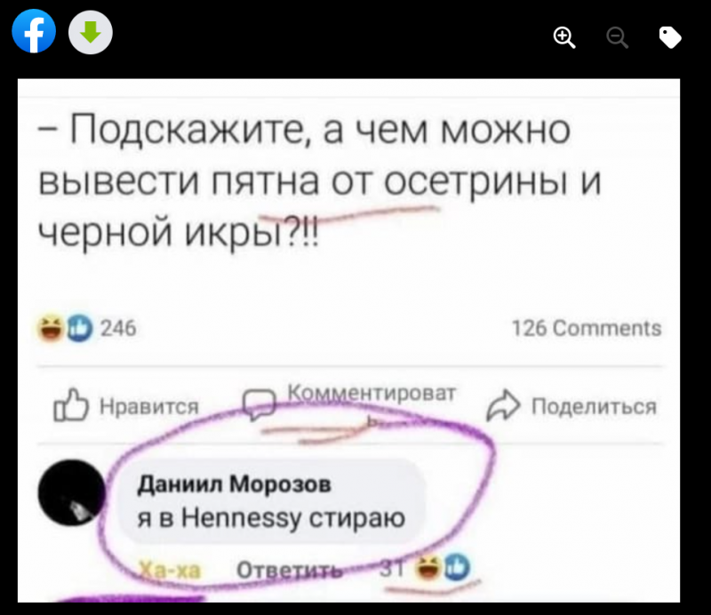The width and height of the screenshot is (711, 615).
Task: Download image with the green arrow button
Action: point(91,32)
